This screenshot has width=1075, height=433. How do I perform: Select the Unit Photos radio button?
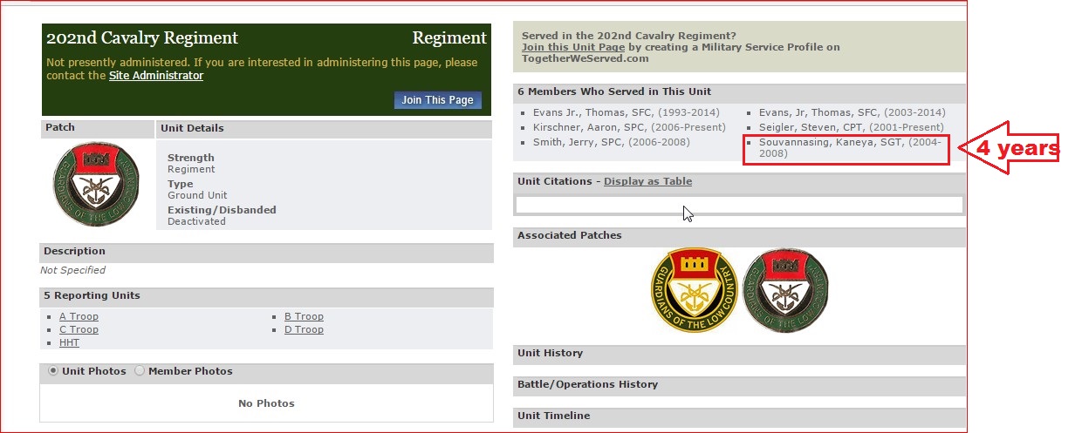53,371
